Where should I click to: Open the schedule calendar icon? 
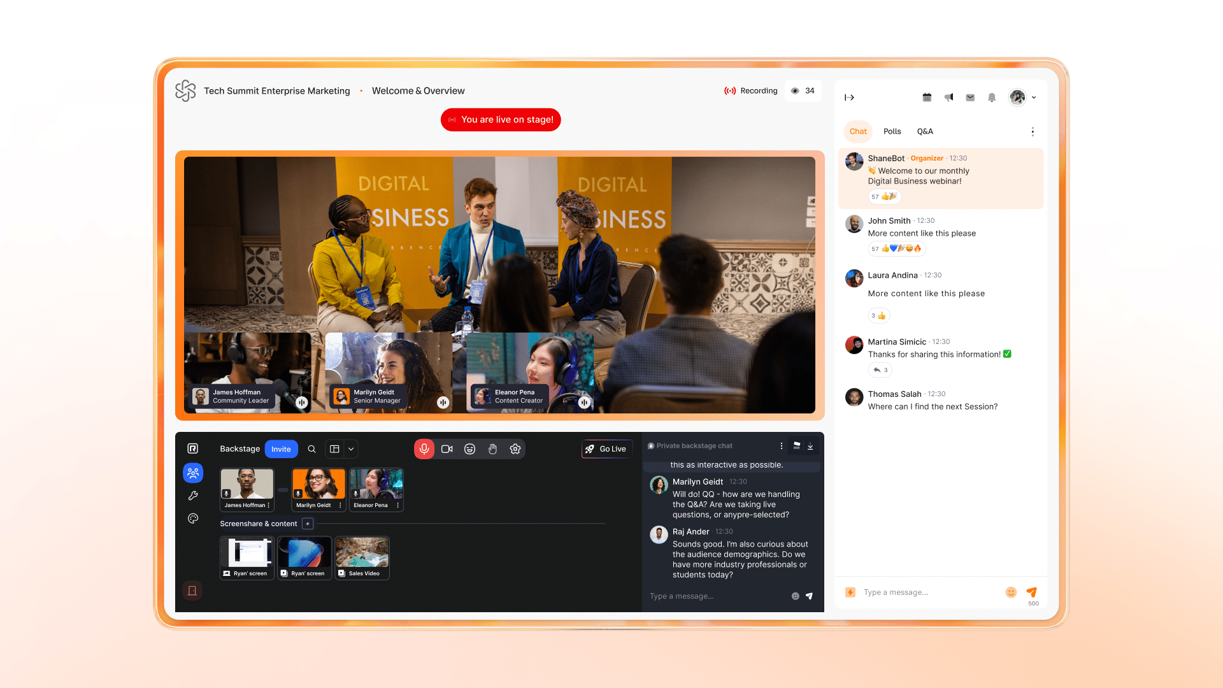[x=927, y=97]
